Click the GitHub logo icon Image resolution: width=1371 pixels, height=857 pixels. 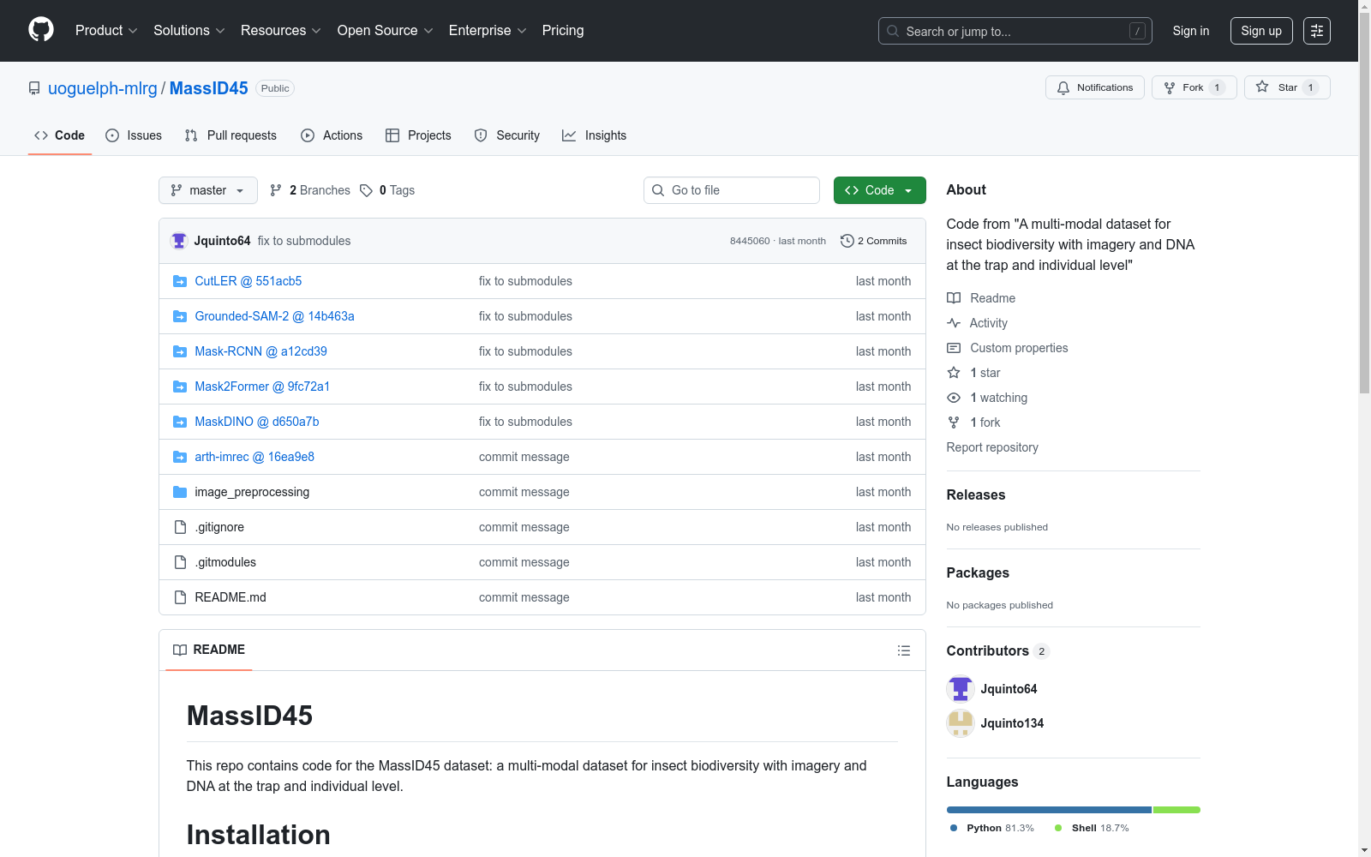(41, 30)
